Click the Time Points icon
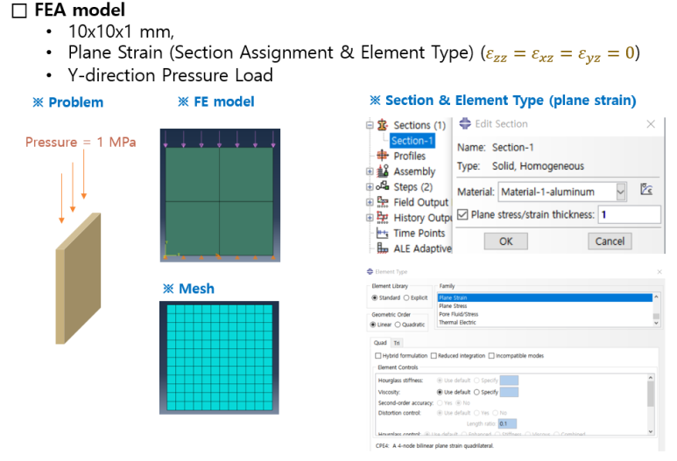 [x=383, y=234]
